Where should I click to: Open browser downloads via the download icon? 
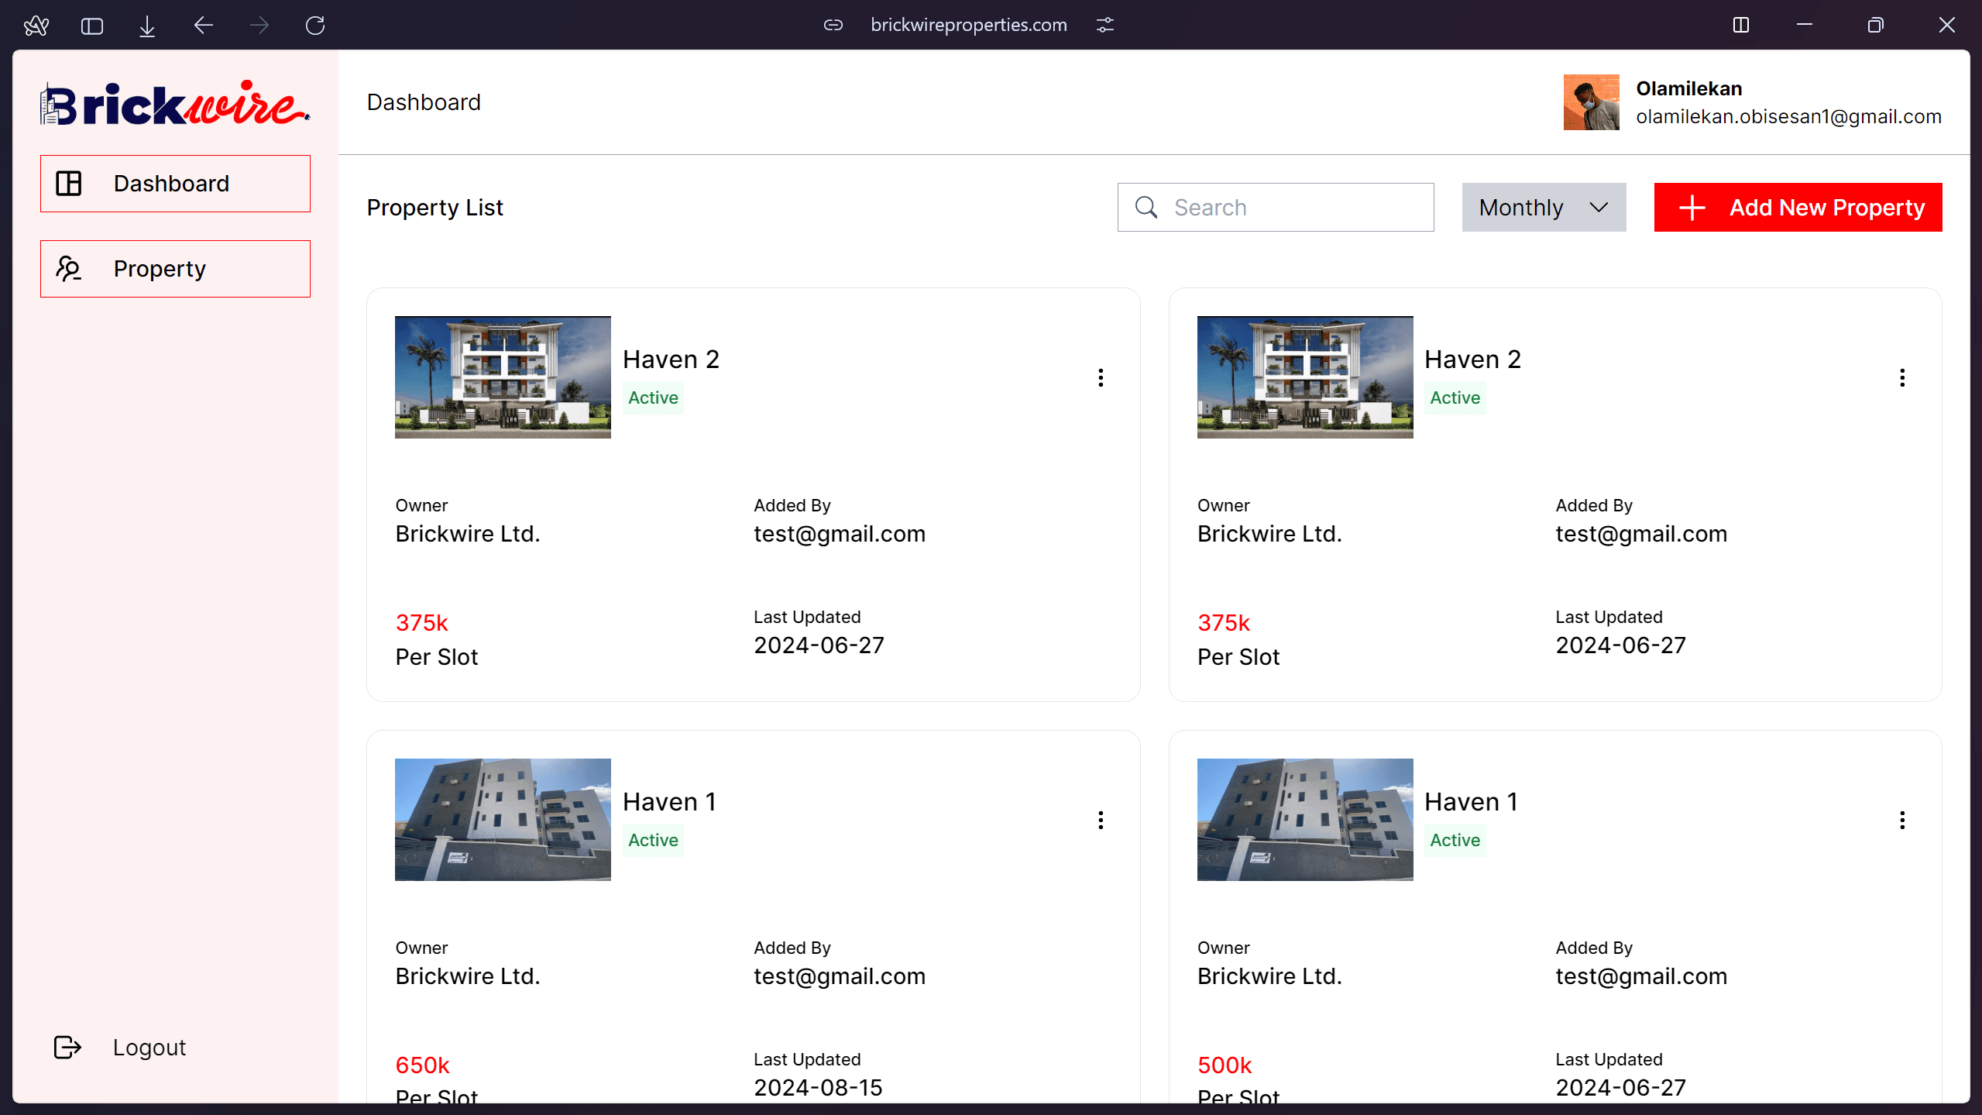[147, 25]
